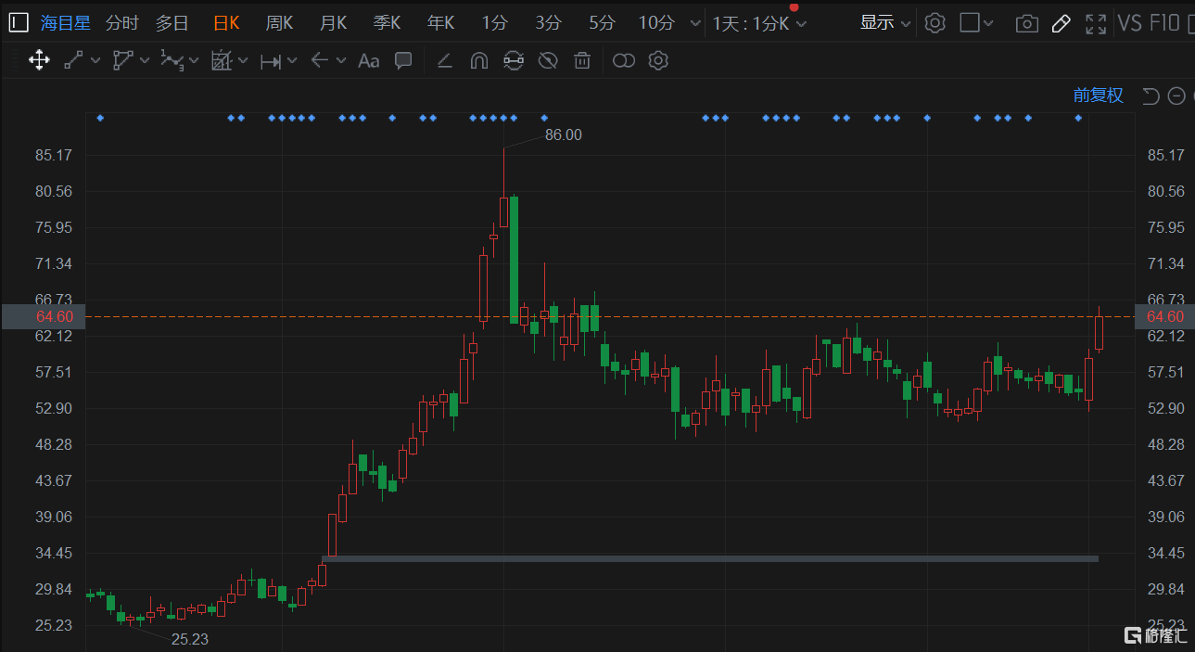
Task: Click the square layout icon
Action: pos(970,23)
